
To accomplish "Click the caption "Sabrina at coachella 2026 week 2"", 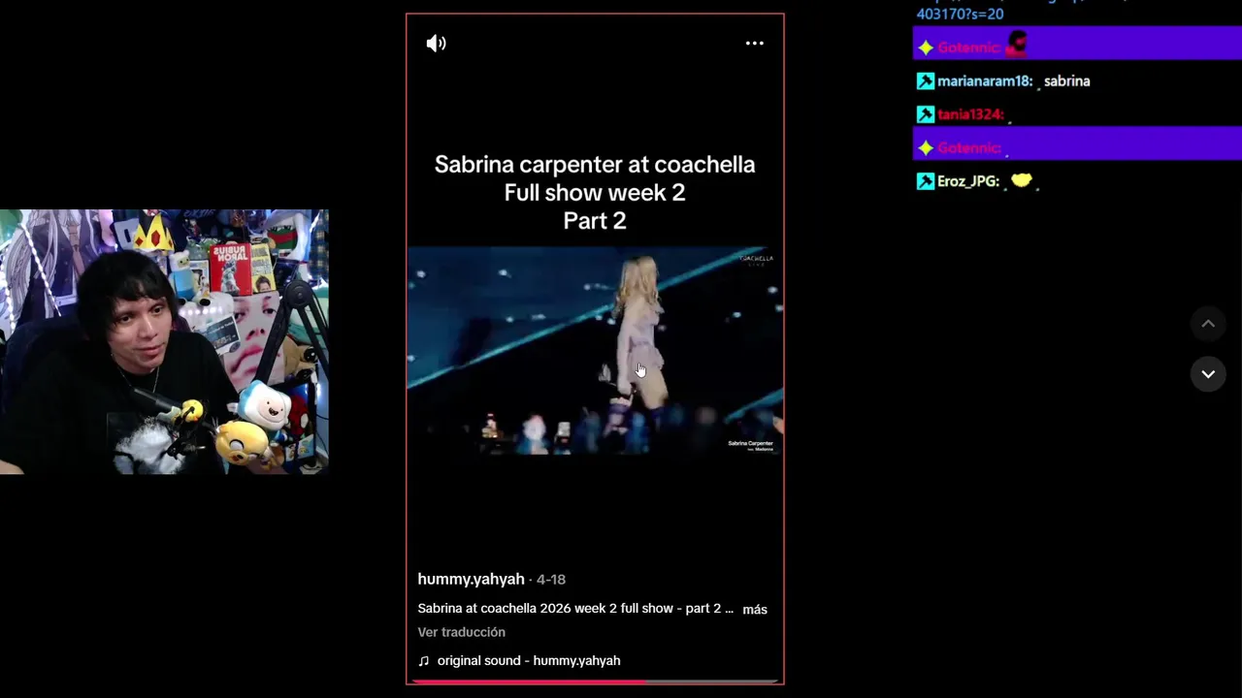I will tap(517, 609).
